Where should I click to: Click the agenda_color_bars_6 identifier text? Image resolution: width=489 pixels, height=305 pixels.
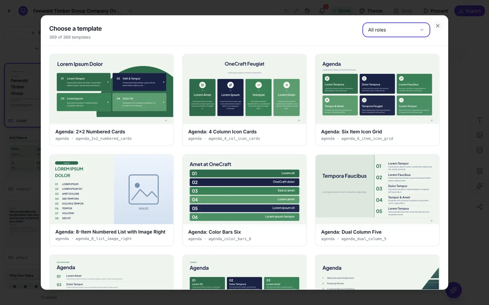230,239
